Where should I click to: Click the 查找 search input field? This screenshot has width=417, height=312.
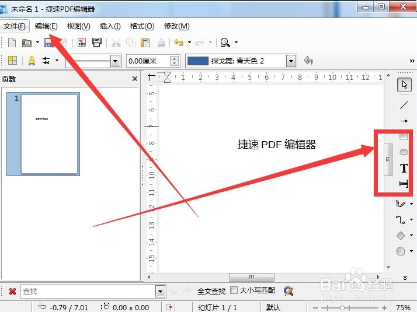pyautogui.click(x=88, y=292)
